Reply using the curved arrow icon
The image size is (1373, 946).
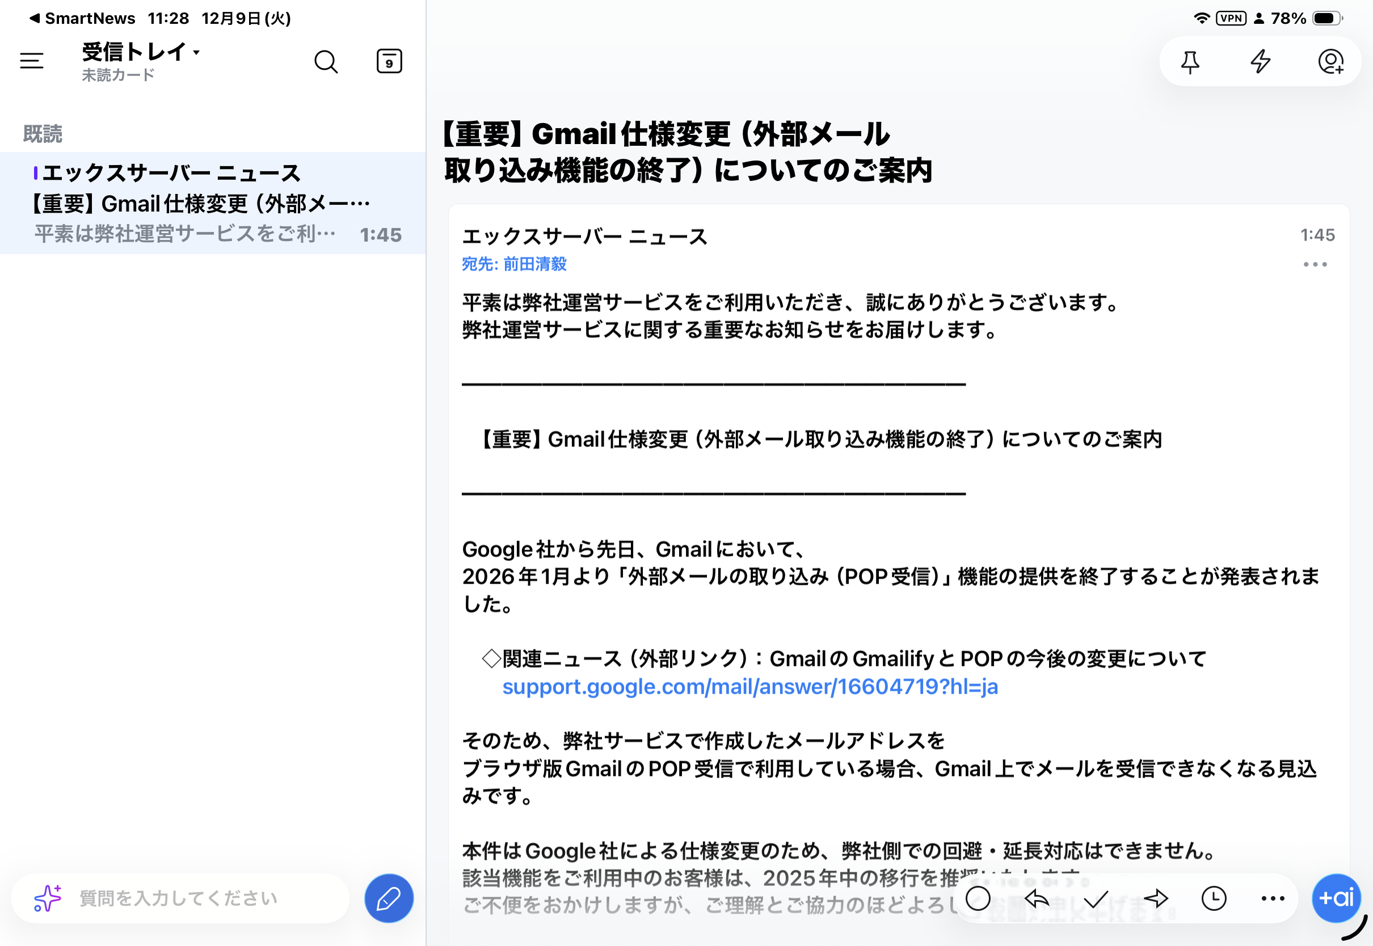pyautogui.click(x=1037, y=898)
